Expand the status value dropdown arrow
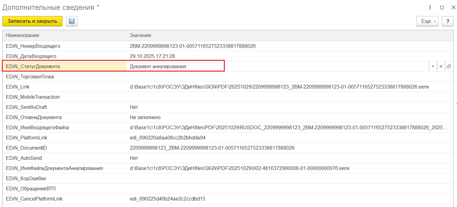This screenshot has width=457, height=207. (x=433, y=66)
